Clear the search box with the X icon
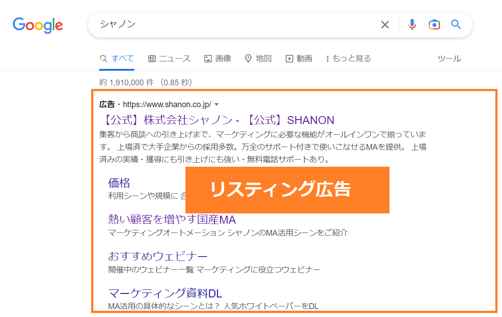The image size is (502, 317). click(385, 24)
